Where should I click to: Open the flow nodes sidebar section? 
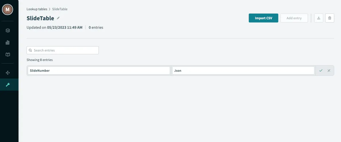8,73
